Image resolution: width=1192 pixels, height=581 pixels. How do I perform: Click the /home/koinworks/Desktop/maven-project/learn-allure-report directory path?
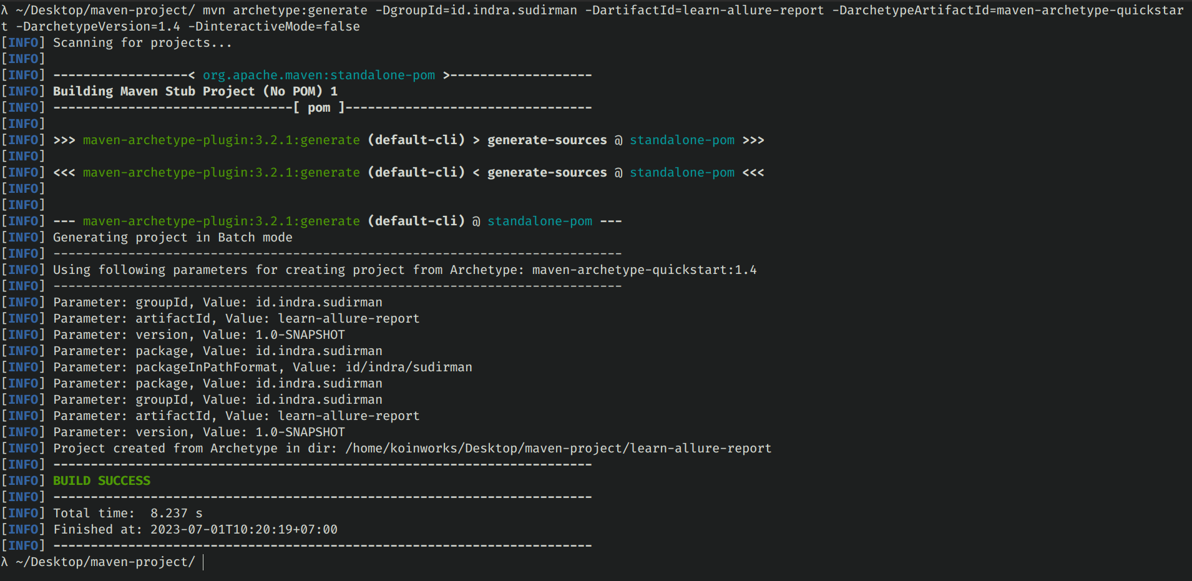[558, 448]
